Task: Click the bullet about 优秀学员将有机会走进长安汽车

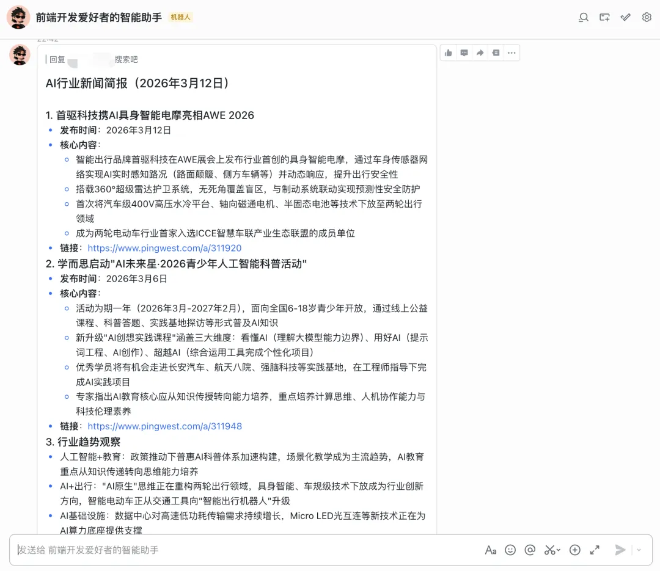Action: pos(251,374)
